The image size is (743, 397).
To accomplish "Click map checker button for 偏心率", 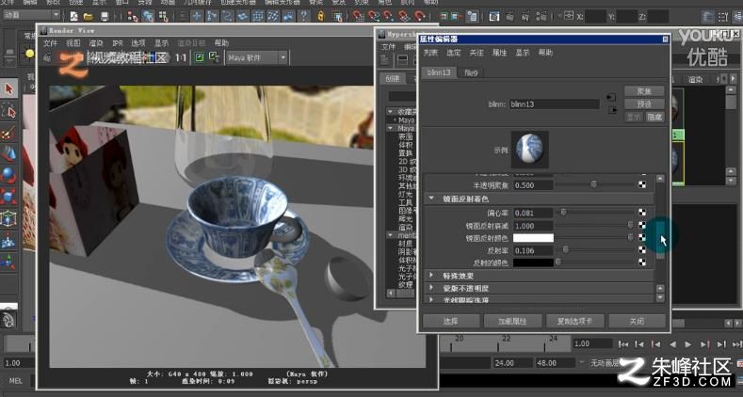I will click(642, 213).
